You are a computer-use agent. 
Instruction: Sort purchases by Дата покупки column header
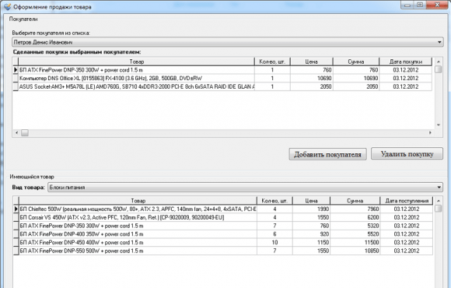[406, 61]
